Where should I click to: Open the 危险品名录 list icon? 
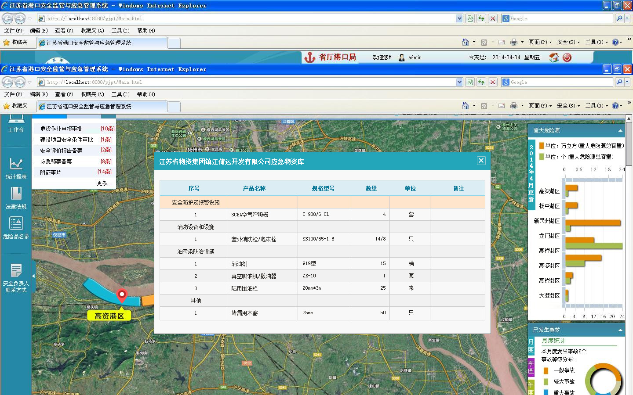pyautogui.click(x=16, y=224)
